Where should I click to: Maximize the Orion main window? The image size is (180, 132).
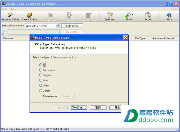coord(171,4)
